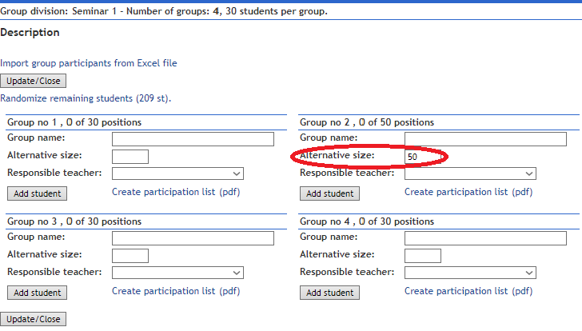The image size is (582, 331).
Task: Add student to Group no 4
Action: click(329, 293)
